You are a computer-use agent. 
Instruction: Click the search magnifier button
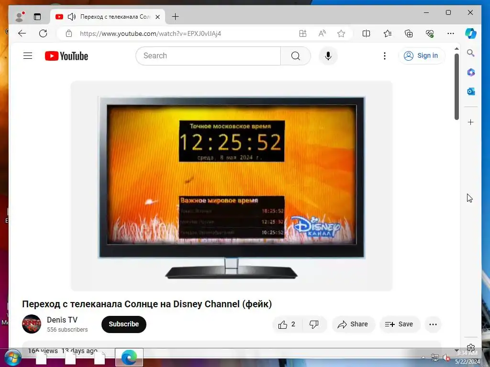(x=296, y=56)
